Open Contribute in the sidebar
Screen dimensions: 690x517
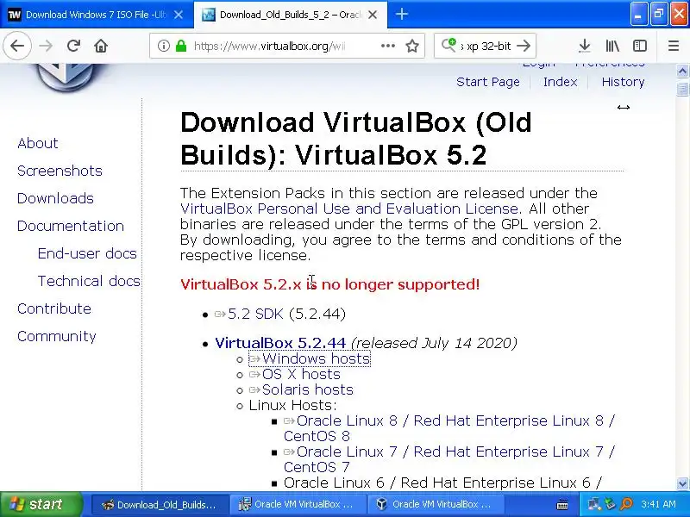pos(54,308)
